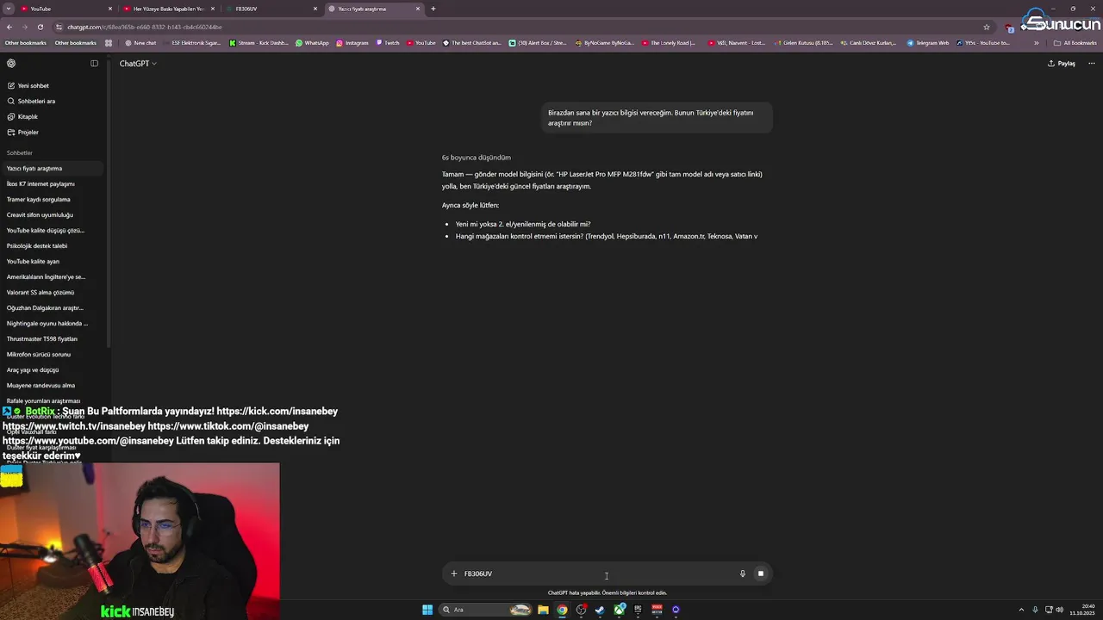Open File Explorer from taskbar
1103x620 pixels.
(x=543, y=610)
